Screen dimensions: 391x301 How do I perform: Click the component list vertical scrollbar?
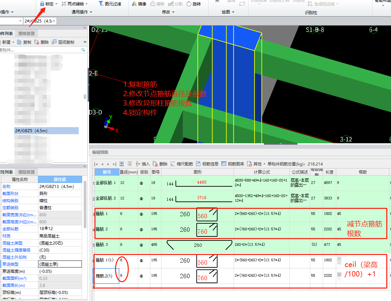85,97
